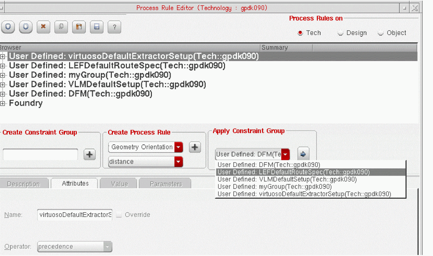The width and height of the screenshot is (433, 256).
Task: Select the Design radio button
Action: (x=341, y=33)
